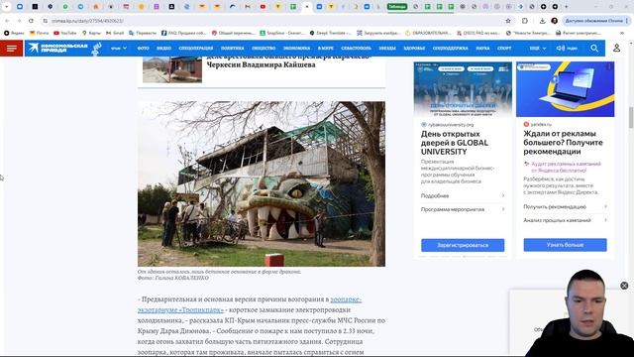
Task: Open День открытых дверей GLOBAL UNIVERSITY ad
Action: pyautogui.click(x=455, y=143)
